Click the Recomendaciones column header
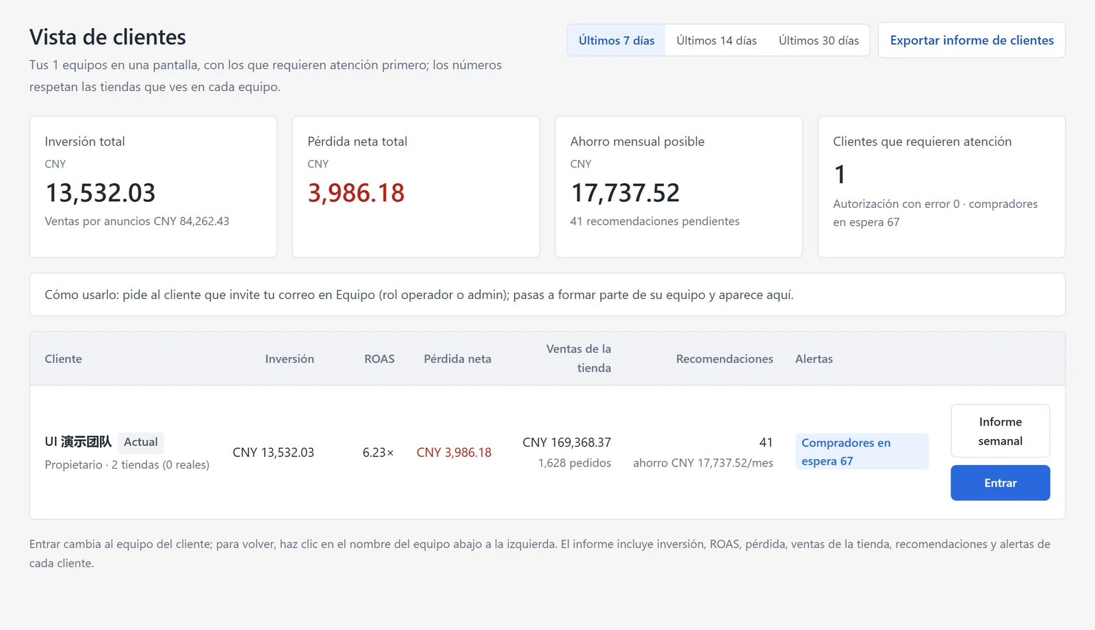 click(724, 358)
